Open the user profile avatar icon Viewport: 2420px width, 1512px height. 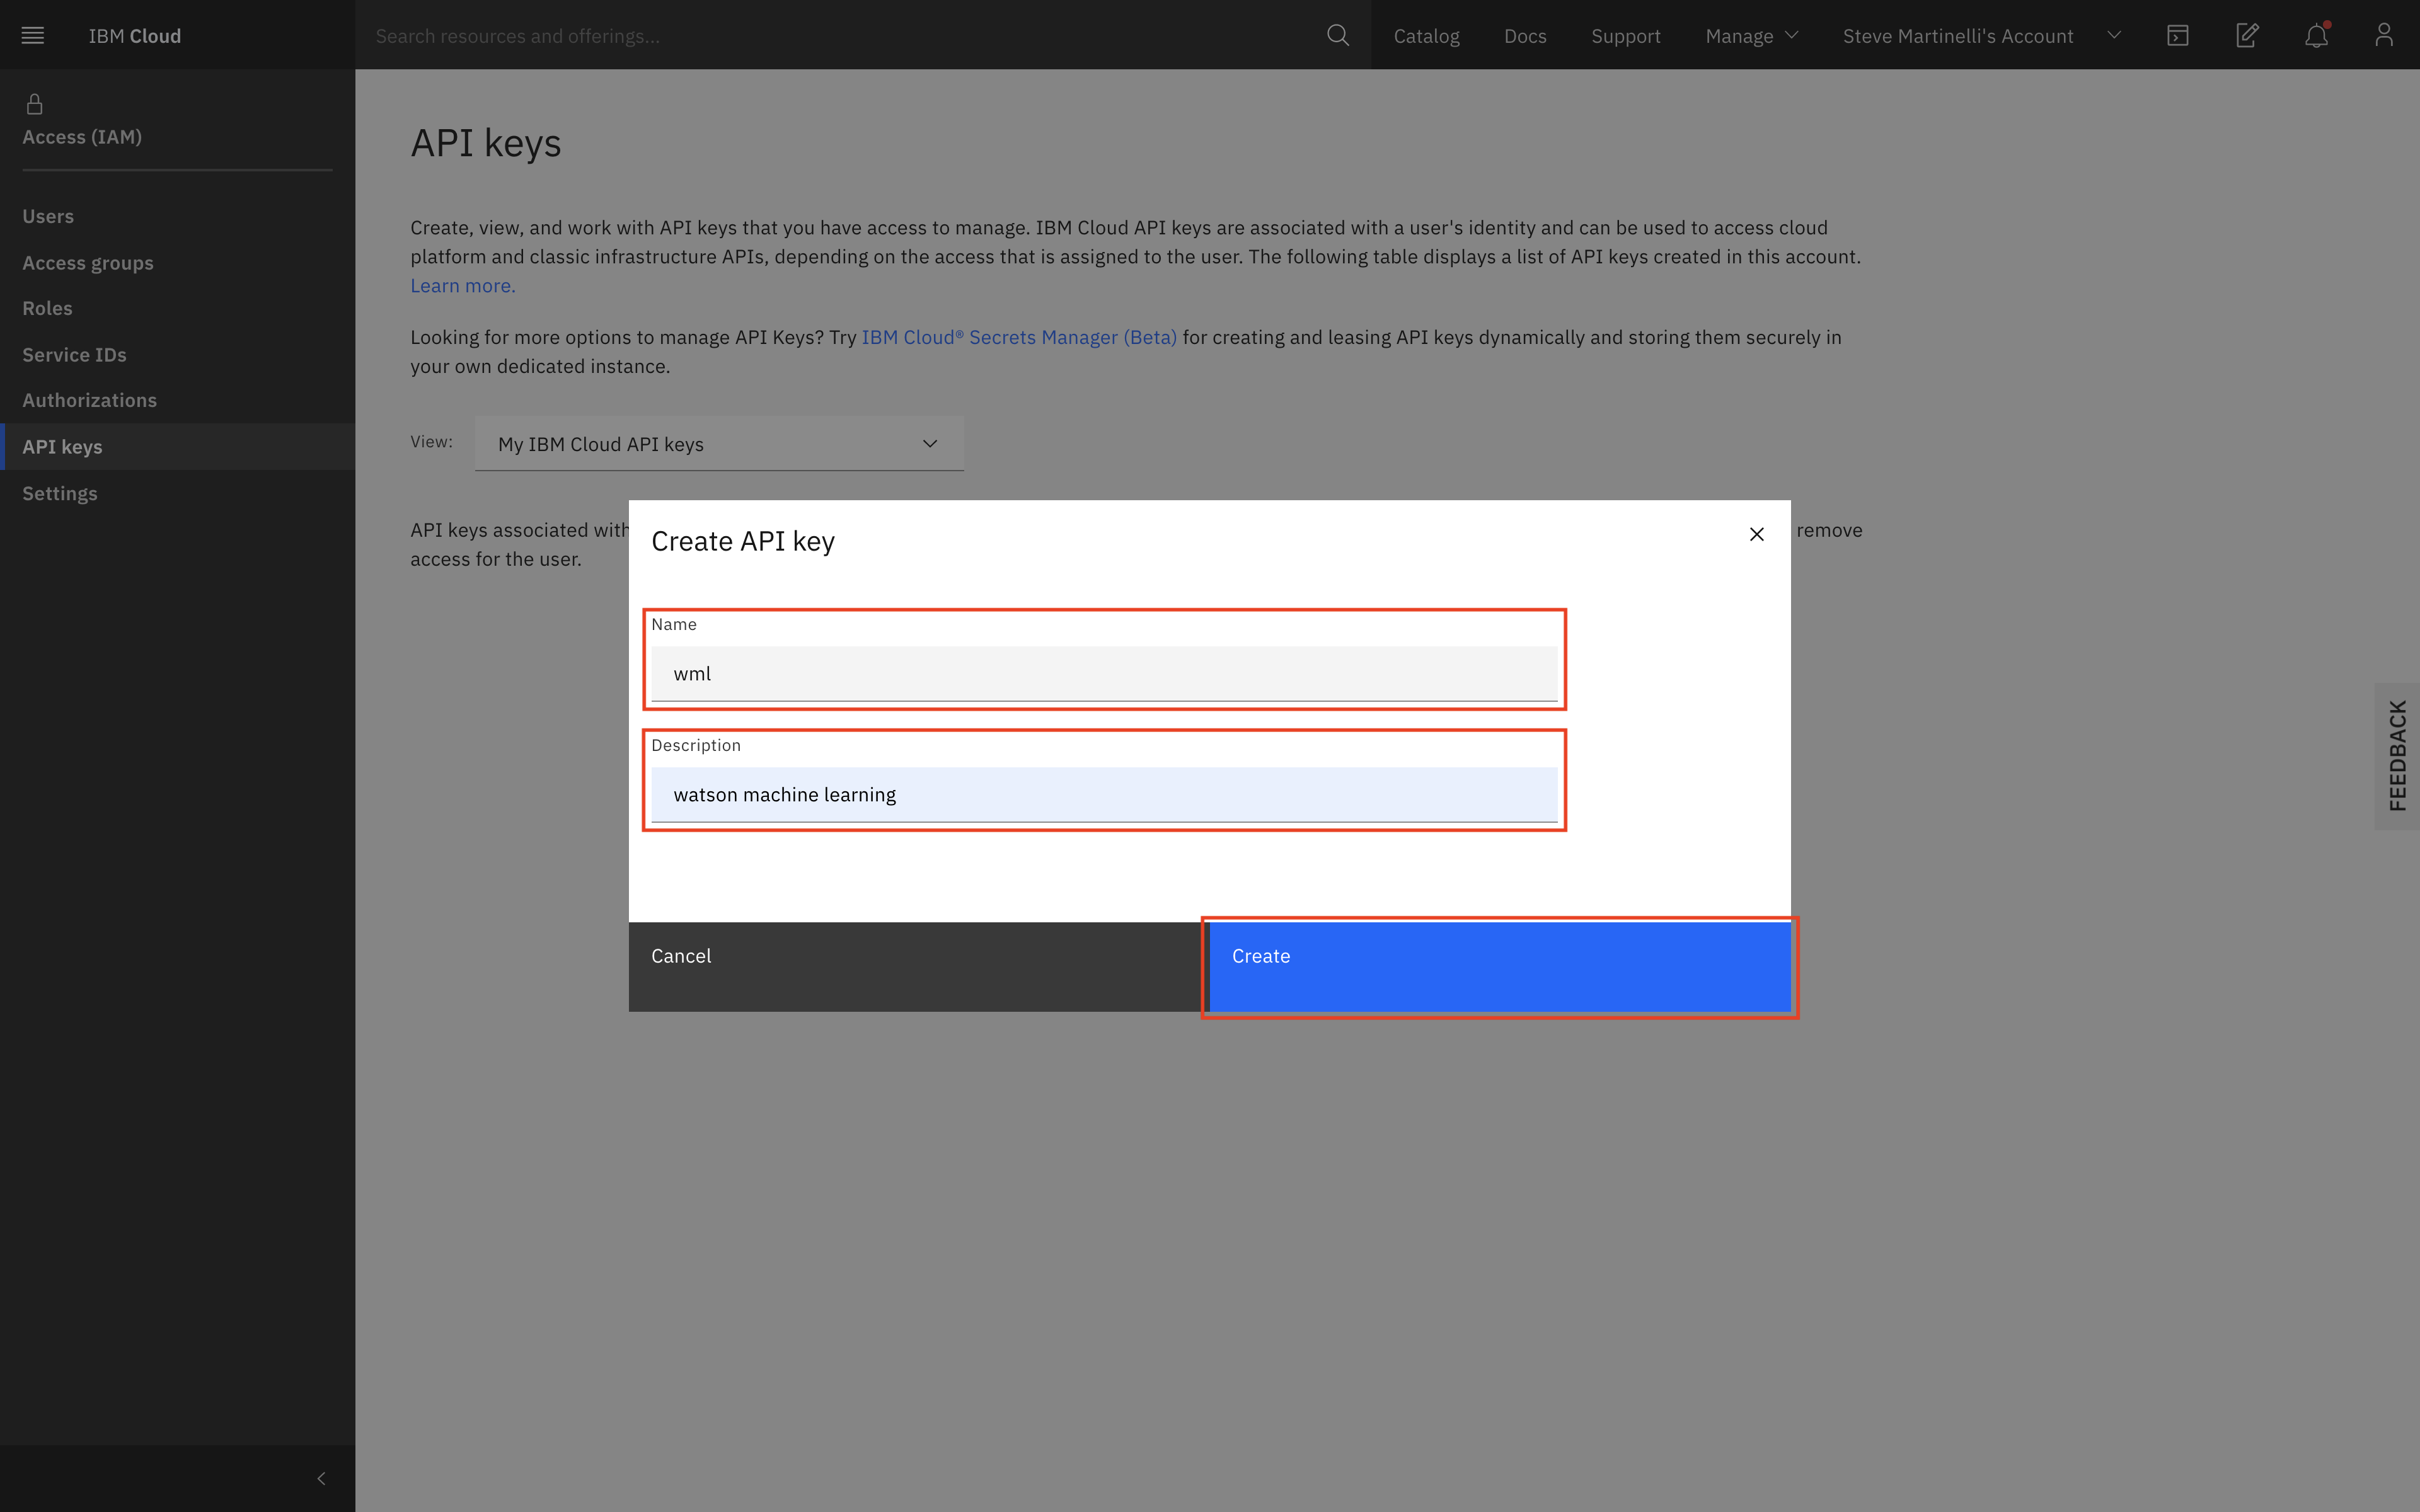[x=2384, y=36]
